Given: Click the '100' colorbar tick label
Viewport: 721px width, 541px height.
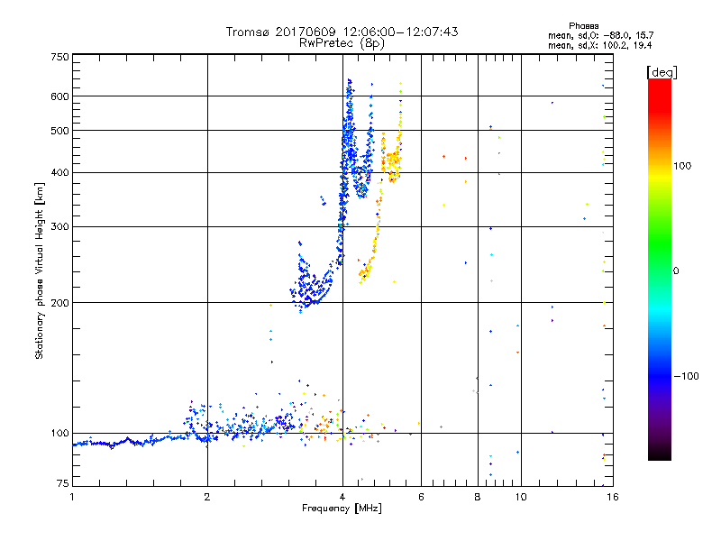Looking at the screenshot, I should [682, 166].
